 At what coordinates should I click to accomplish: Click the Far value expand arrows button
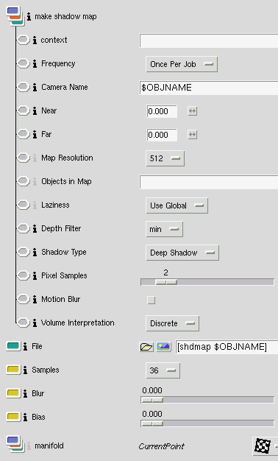[x=192, y=134]
